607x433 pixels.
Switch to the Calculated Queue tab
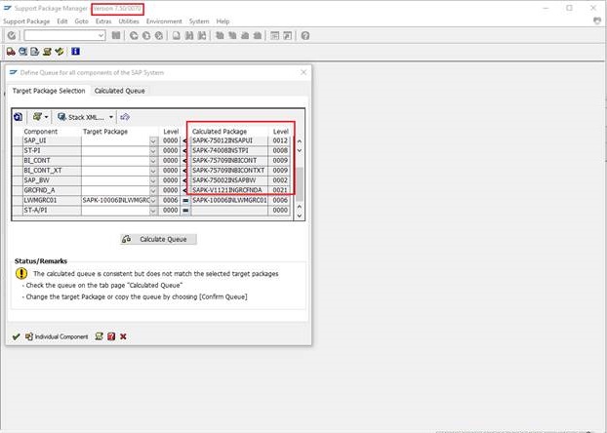(120, 91)
